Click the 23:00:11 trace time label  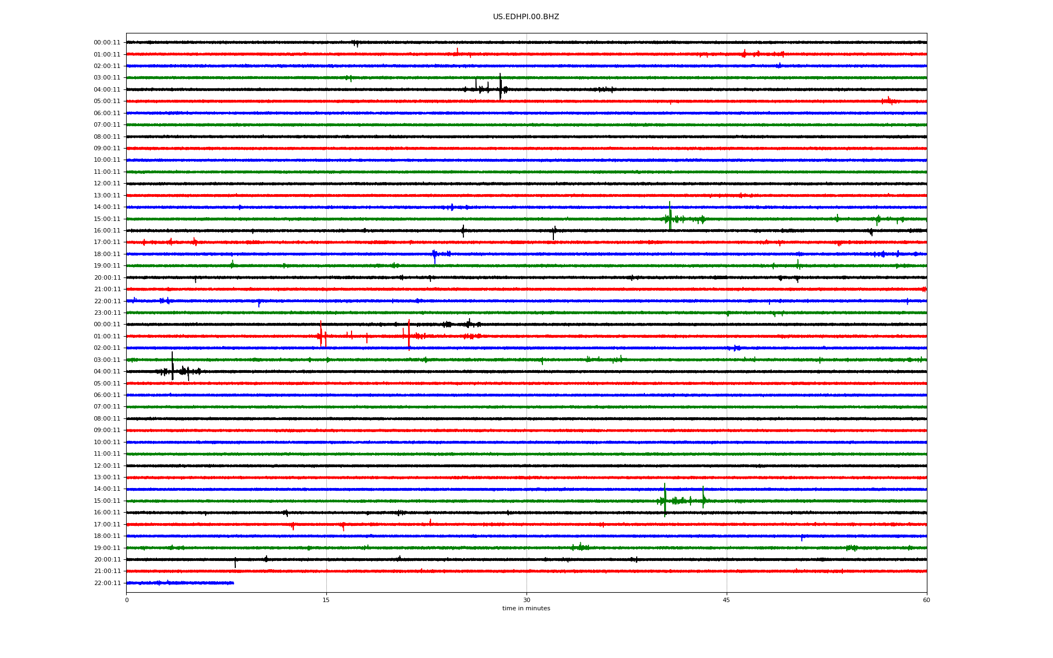point(107,313)
